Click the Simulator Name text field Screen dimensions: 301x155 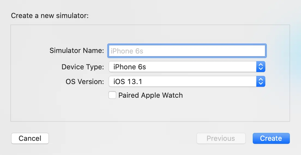187,51
